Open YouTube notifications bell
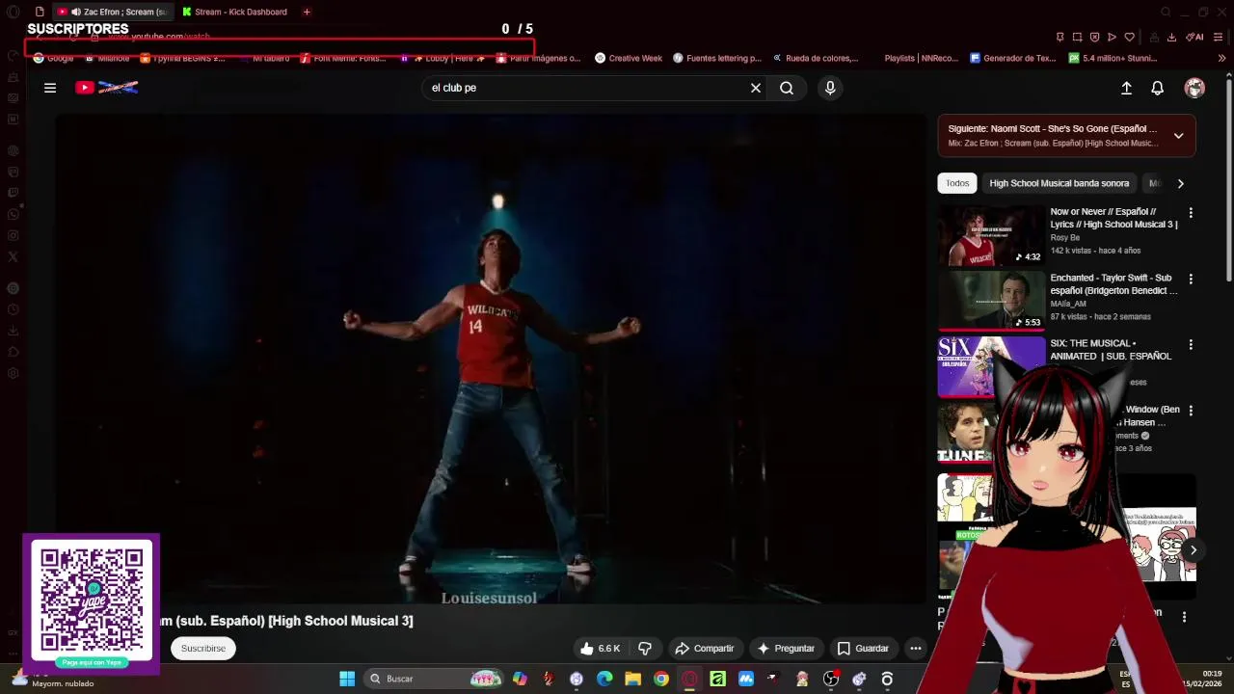 (1158, 88)
